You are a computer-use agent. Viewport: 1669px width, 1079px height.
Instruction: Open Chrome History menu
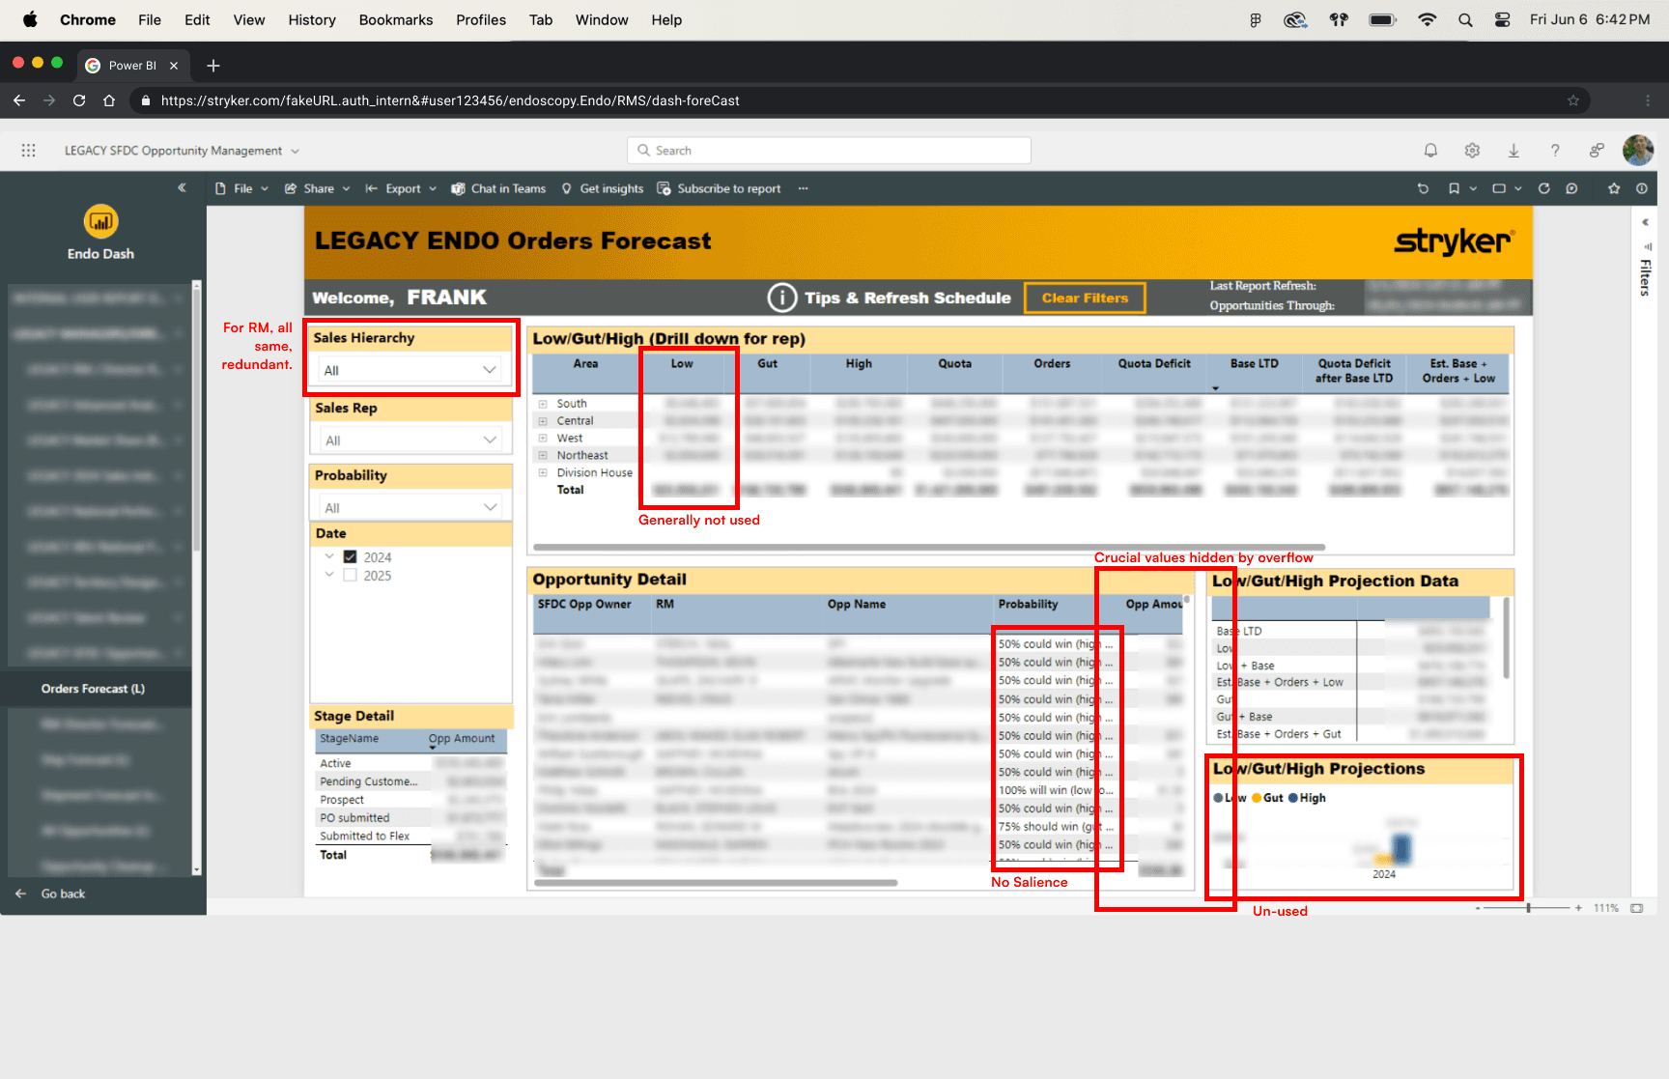(312, 19)
